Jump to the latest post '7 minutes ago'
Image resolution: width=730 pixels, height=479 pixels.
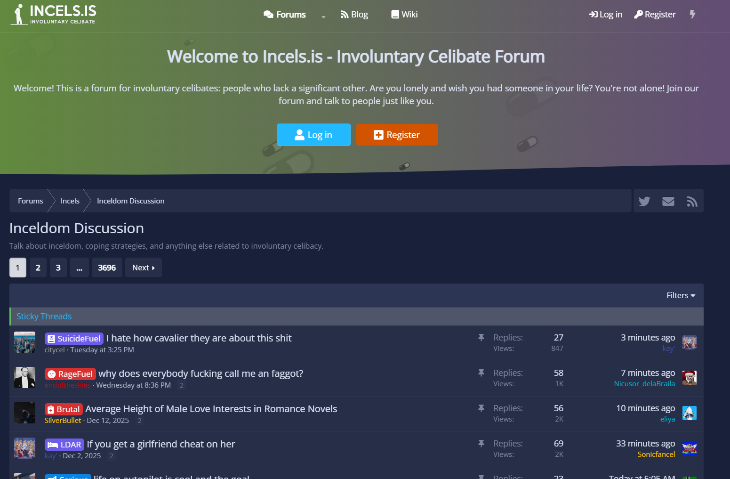[x=648, y=373]
